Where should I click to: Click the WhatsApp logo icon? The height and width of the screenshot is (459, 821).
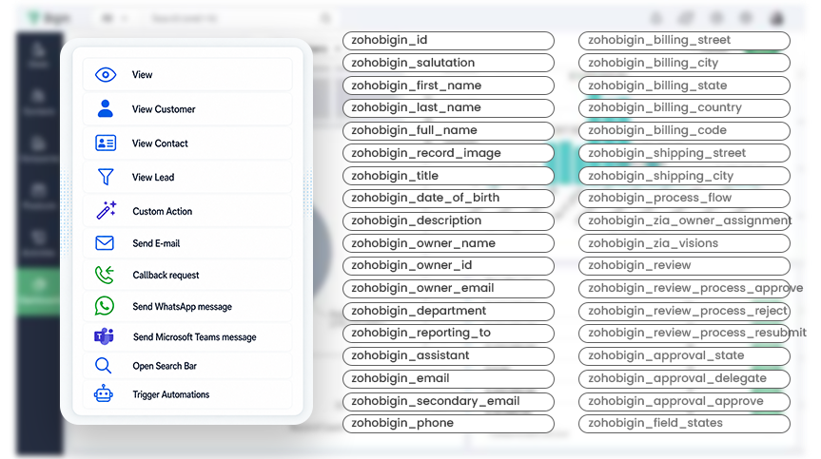[105, 306]
